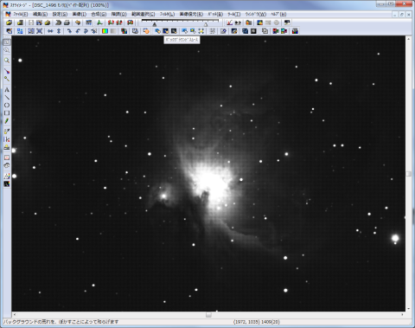The width and height of the screenshot is (415, 328).
Task: Open the ヘルプ(H) menu
Action: [278, 14]
